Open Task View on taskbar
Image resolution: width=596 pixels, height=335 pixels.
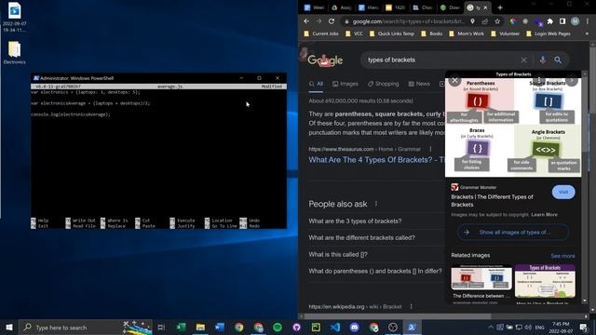coord(161,327)
